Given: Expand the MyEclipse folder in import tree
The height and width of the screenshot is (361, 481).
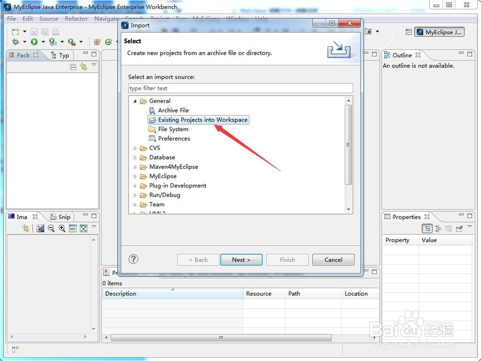Looking at the screenshot, I should click(x=135, y=176).
